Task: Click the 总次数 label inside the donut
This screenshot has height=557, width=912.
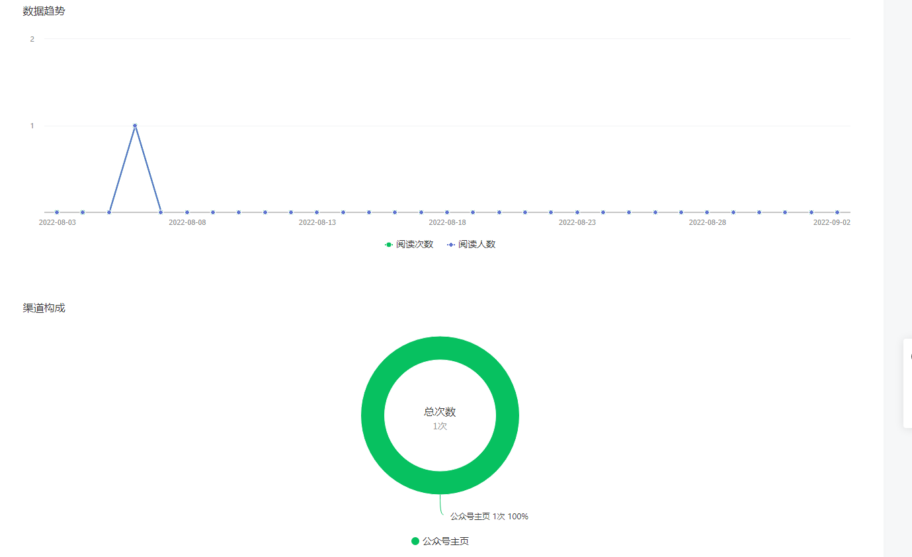Action: tap(440, 411)
